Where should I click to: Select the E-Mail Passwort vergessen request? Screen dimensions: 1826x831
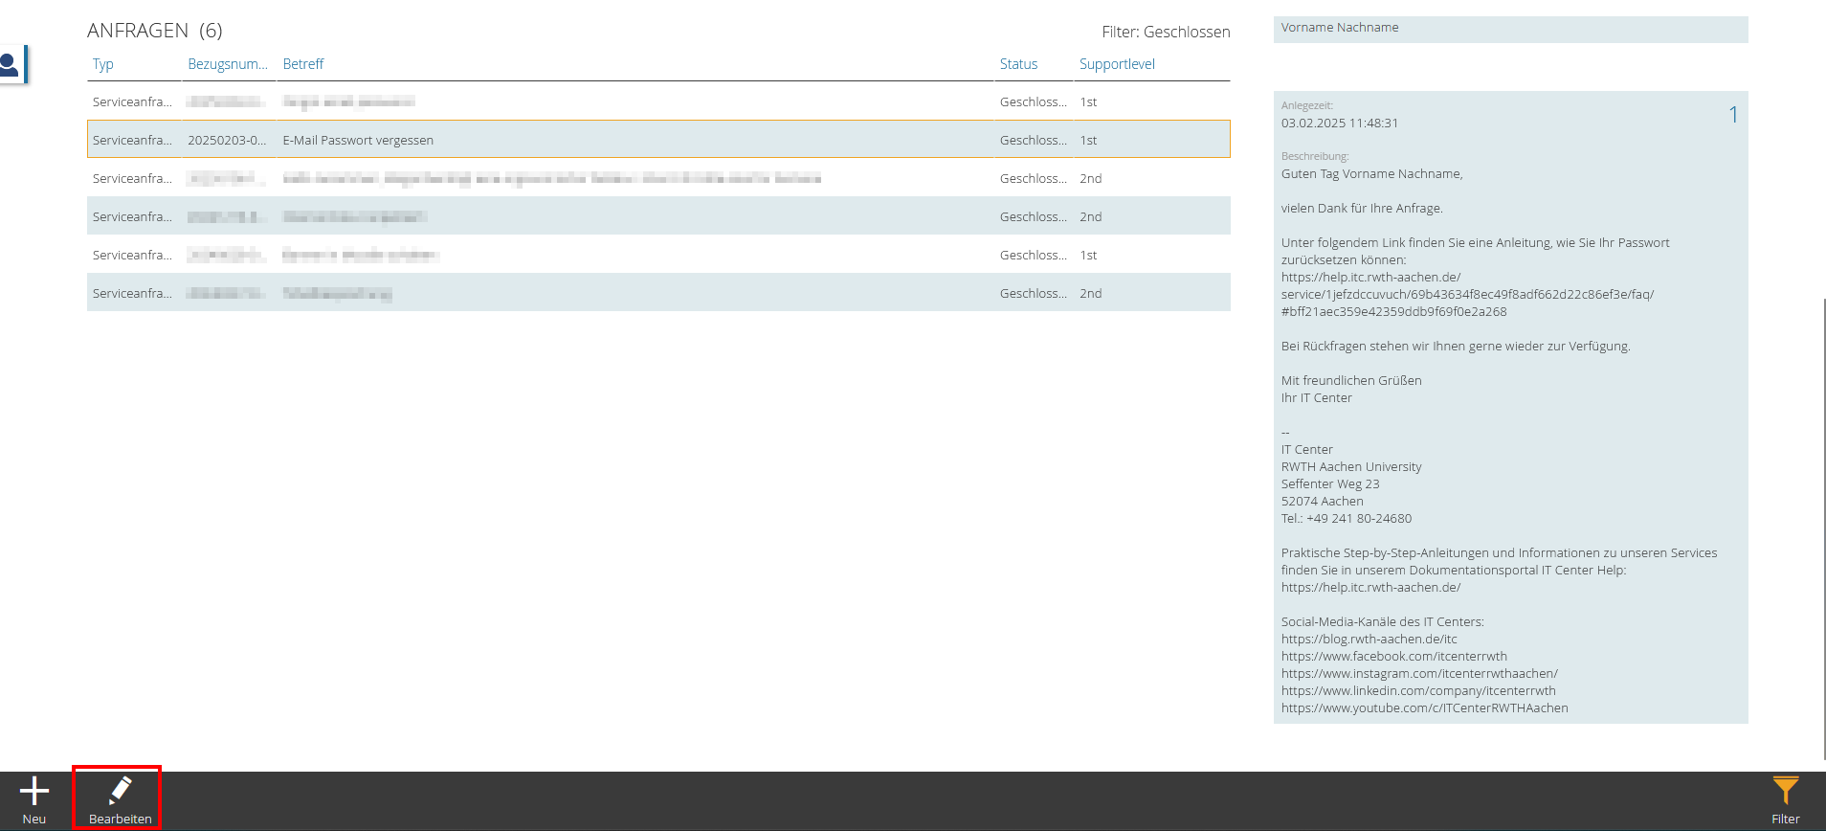[x=358, y=140]
